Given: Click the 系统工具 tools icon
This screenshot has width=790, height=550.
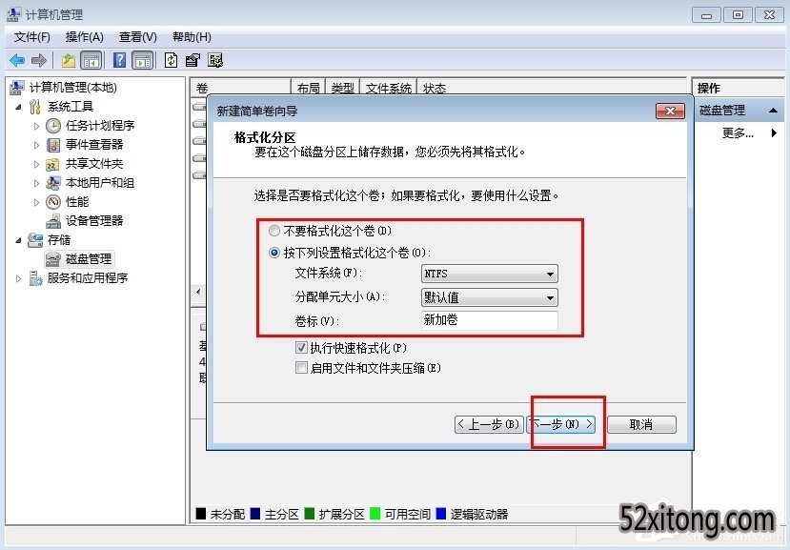Looking at the screenshot, I should click(x=34, y=107).
